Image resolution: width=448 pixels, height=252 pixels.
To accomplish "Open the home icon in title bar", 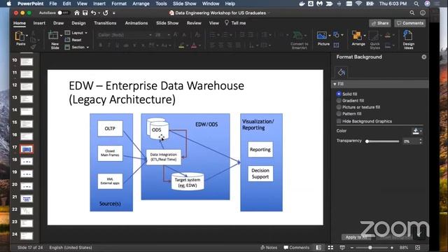I will (x=76, y=13).
